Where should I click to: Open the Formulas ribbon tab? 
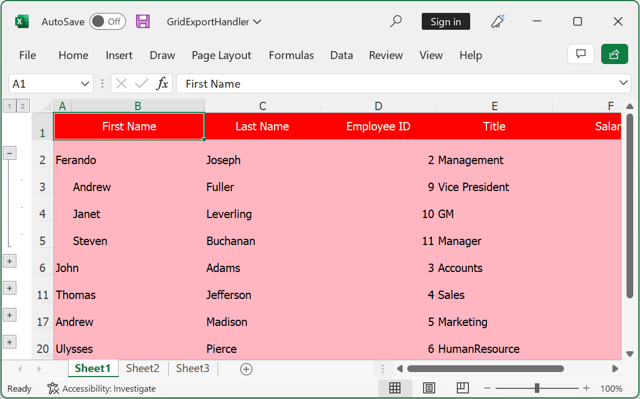(x=291, y=55)
